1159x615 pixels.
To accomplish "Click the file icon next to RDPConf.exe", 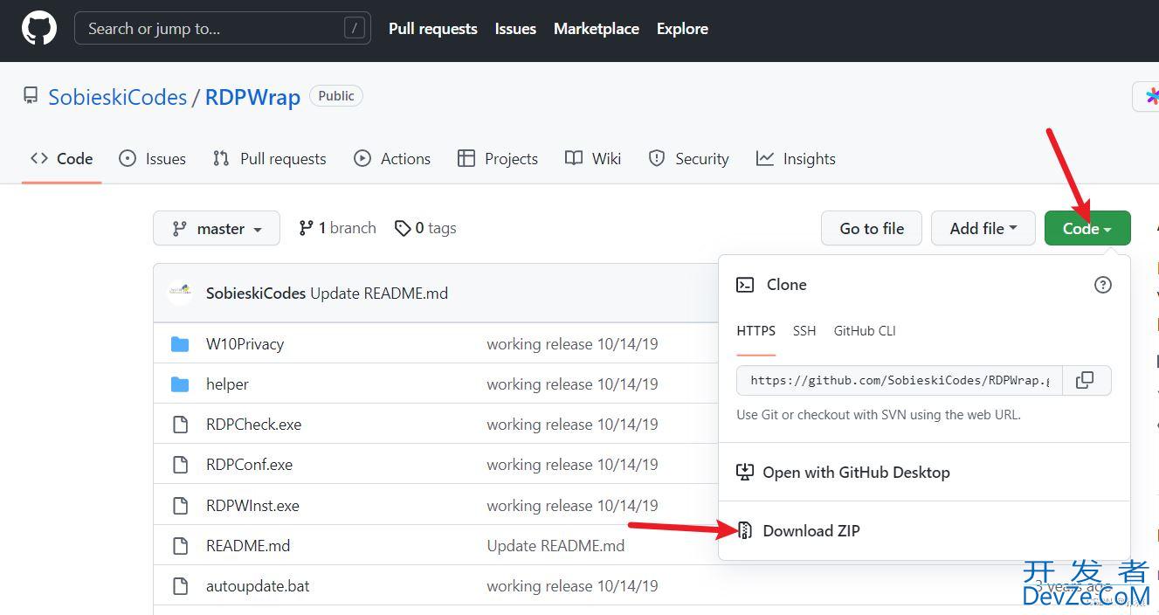I will click(x=180, y=465).
